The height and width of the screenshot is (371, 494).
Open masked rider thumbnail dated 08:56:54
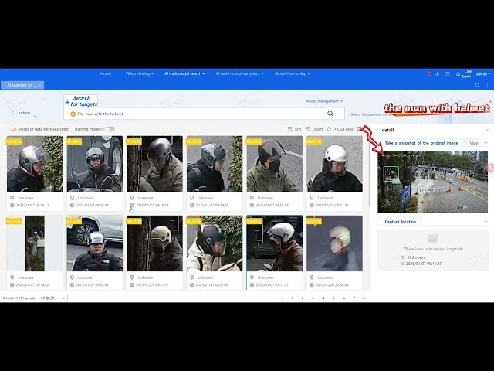coord(275,164)
